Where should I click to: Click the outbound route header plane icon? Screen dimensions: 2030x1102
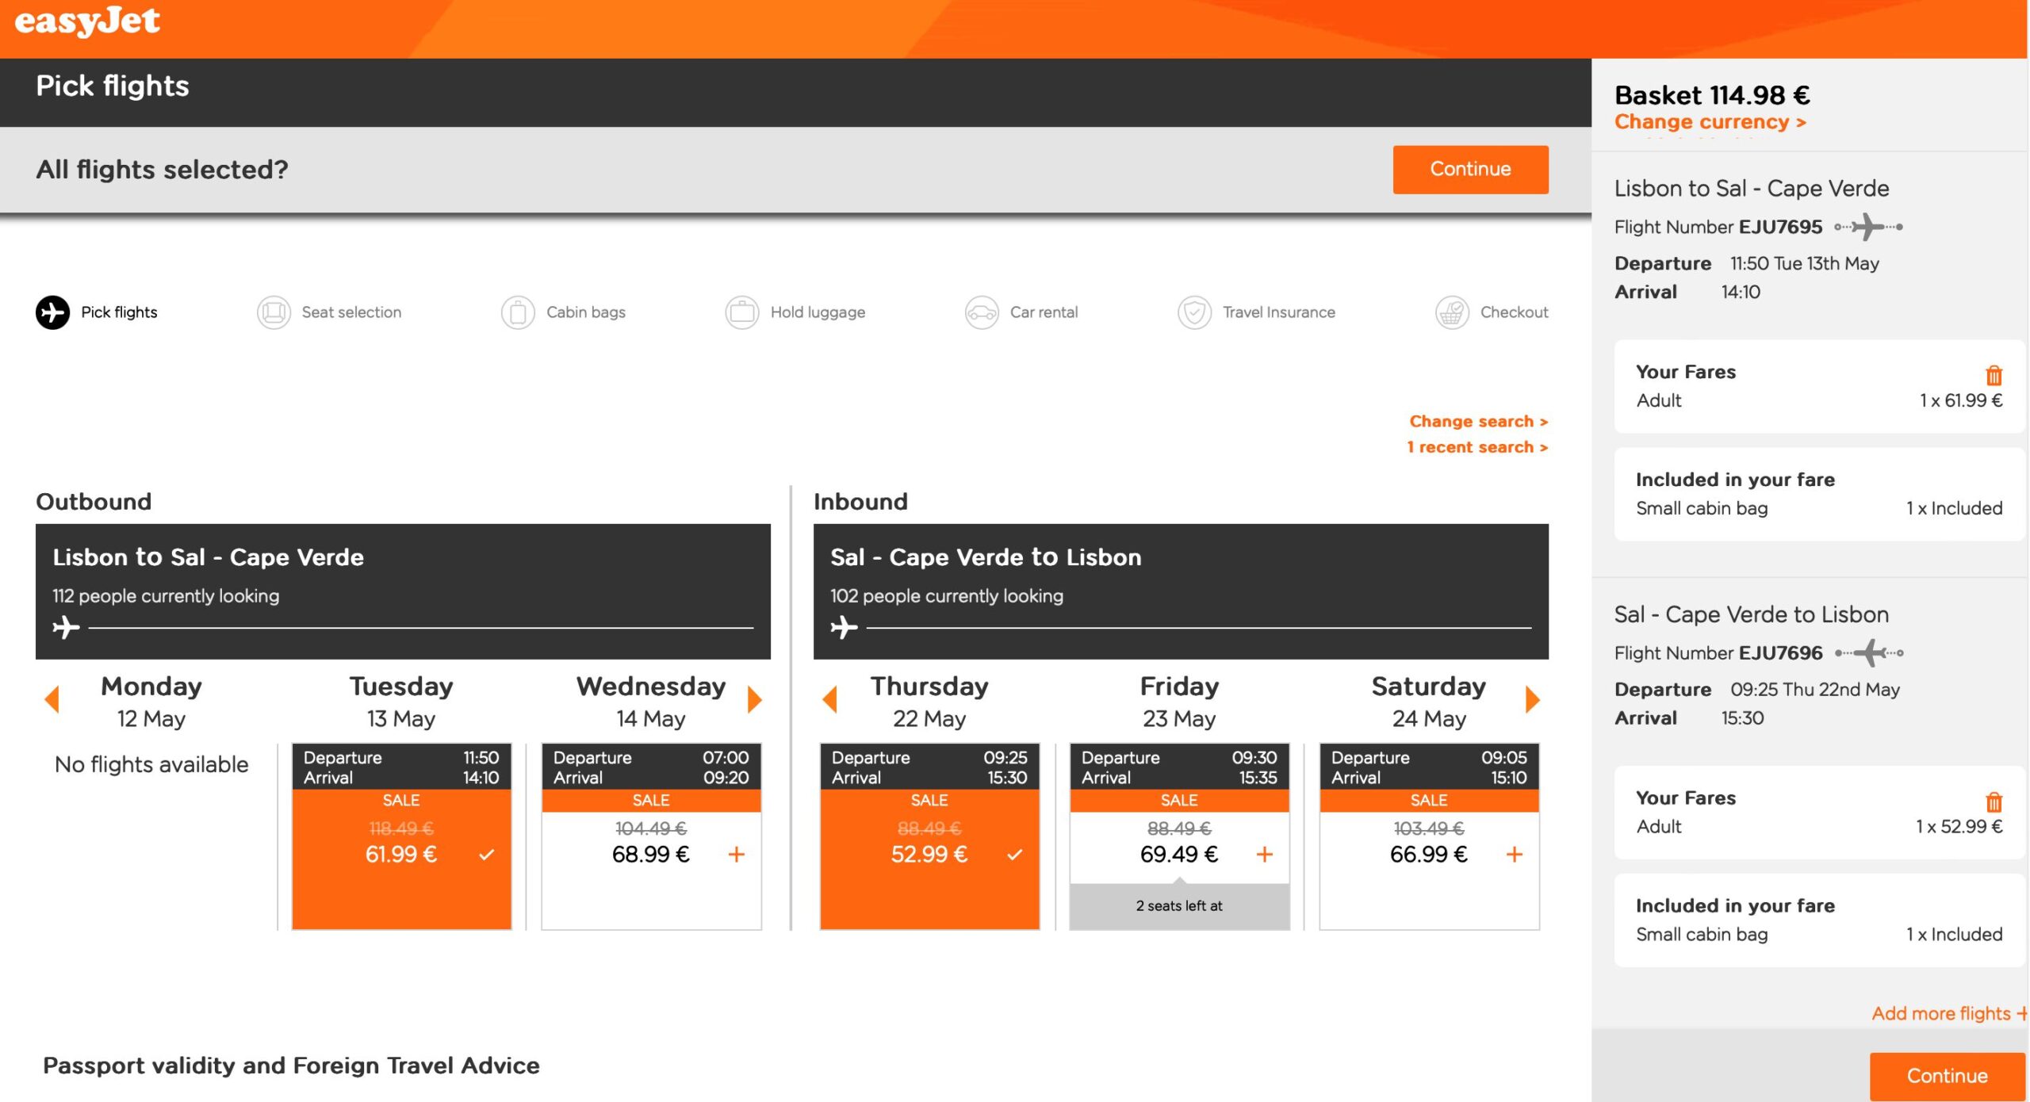pyautogui.click(x=66, y=627)
